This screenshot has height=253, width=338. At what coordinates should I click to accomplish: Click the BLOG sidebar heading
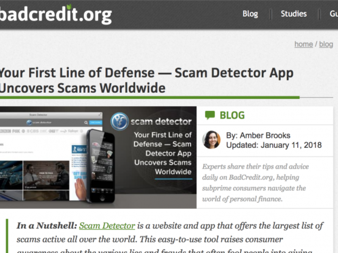click(232, 115)
